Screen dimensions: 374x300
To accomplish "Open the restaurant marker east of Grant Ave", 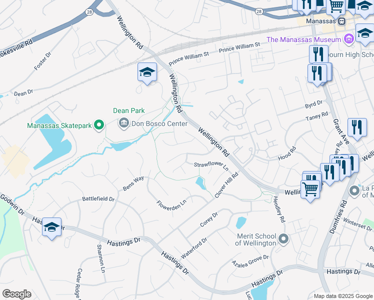I will tap(357, 128).
